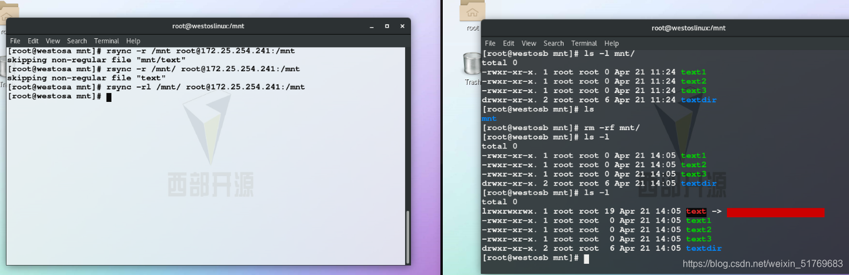Click the westosa terminal title bar

click(208, 26)
